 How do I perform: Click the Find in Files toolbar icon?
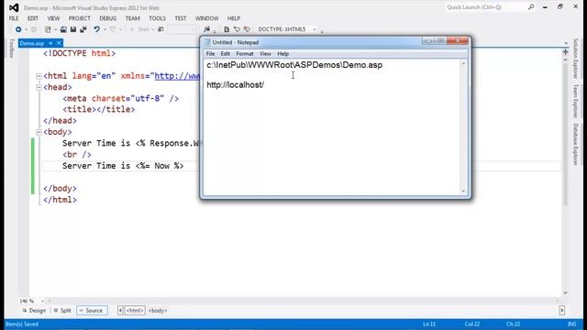coord(206,29)
